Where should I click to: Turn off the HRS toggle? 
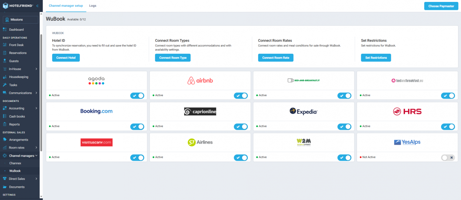448,127
